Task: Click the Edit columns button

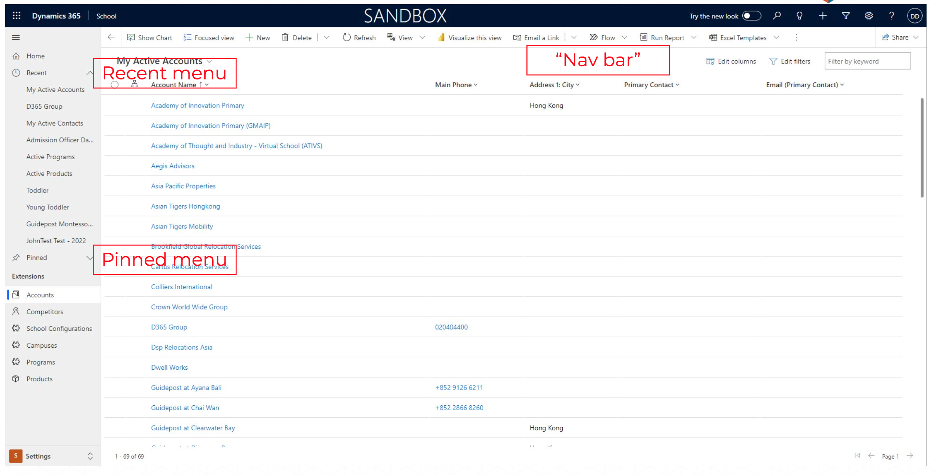Action: coord(731,61)
